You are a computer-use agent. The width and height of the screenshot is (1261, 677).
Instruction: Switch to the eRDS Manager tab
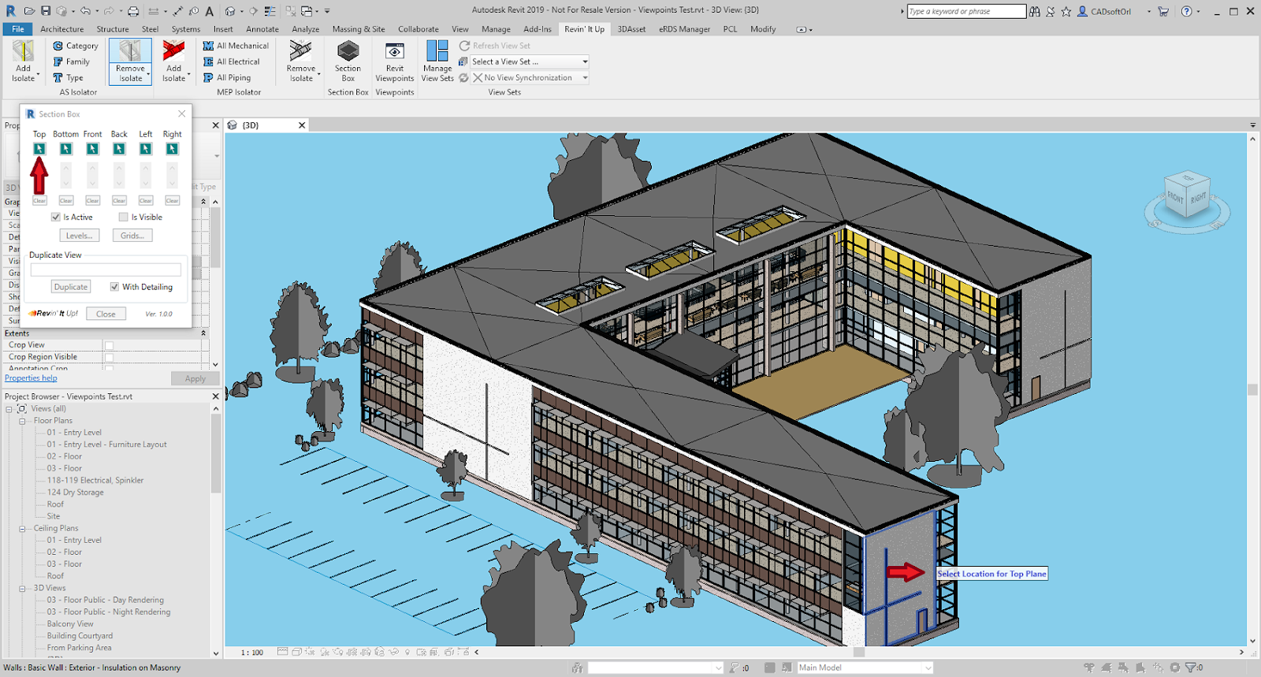tap(684, 29)
